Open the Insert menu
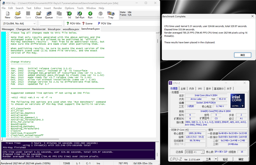This screenshot has height=165, width=256. point(47,8)
